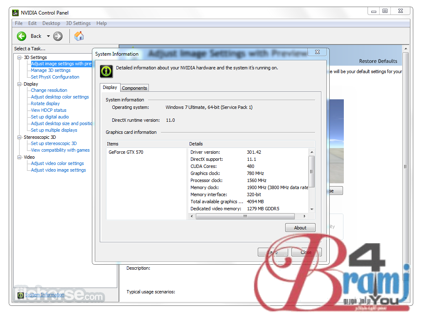
Task: Click the horizontal scrollbar thumb in details
Action: [x=245, y=216]
